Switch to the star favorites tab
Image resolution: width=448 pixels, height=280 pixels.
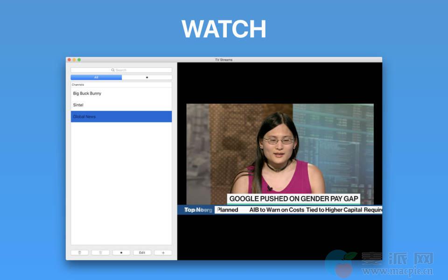[x=147, y=77]
